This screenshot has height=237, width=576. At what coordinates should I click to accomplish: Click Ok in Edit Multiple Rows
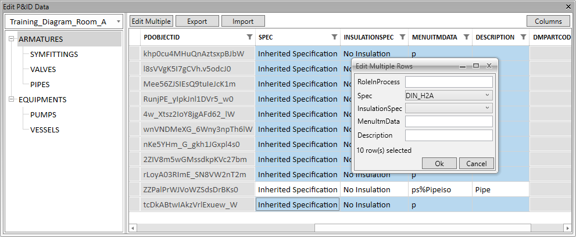438,164
